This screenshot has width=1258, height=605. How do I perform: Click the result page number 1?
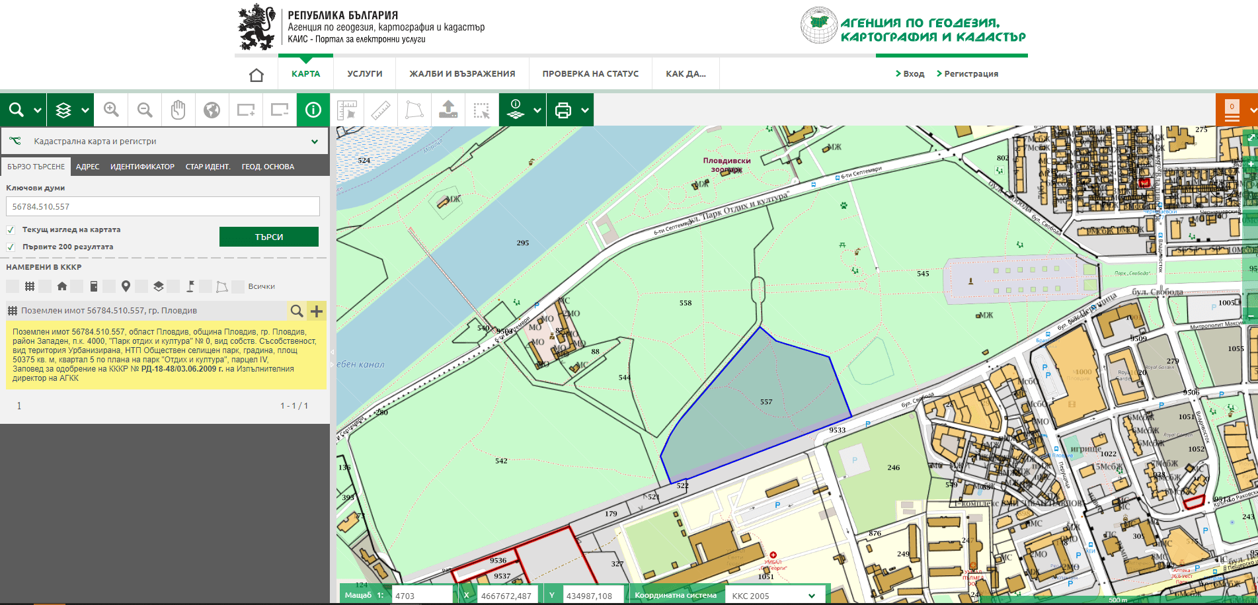(19, 406)
